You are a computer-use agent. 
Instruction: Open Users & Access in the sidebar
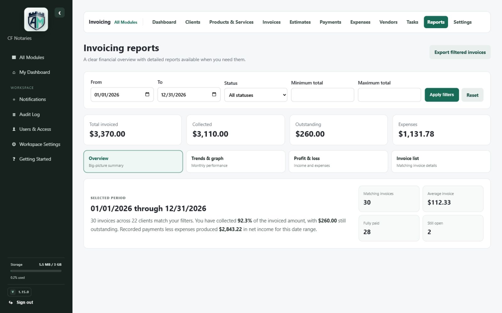click(x=36, y=129)
